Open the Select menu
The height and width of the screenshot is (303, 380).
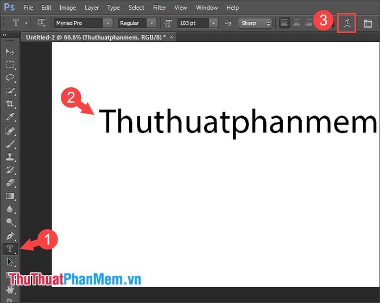[136, 8]
